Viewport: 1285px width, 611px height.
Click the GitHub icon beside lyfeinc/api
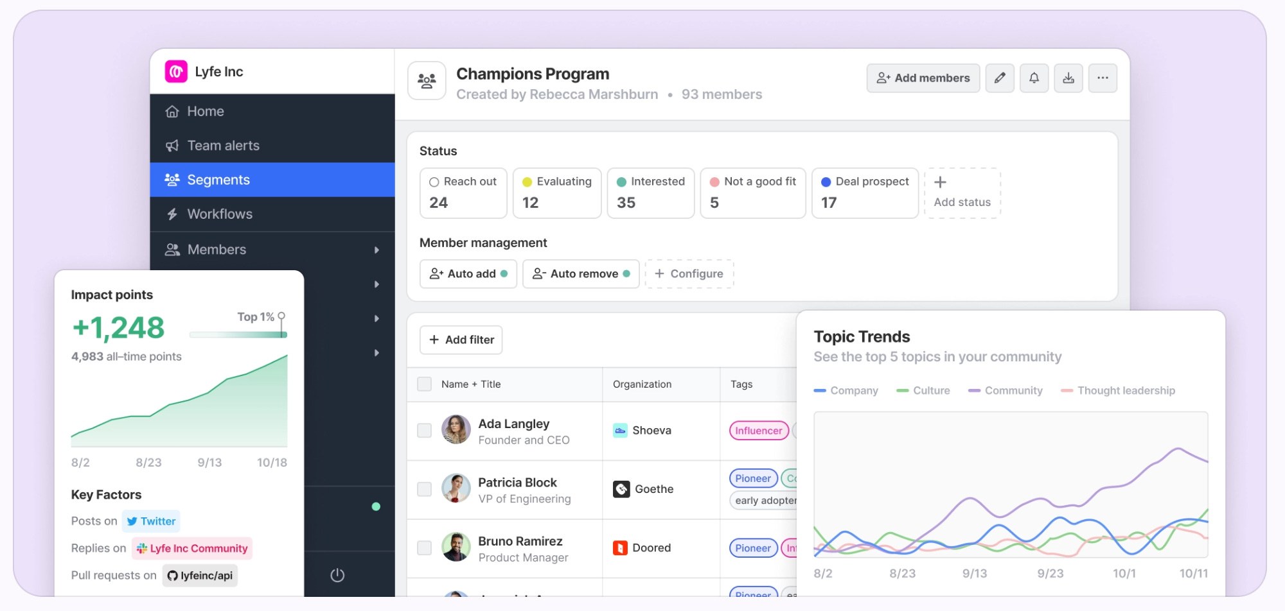172,576
